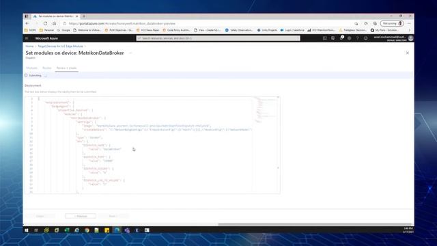Close the Set modules browser tab
Image resolution: width=437 pixels, height=246 pixels.
pyautogui.click(x=77, y=16)
